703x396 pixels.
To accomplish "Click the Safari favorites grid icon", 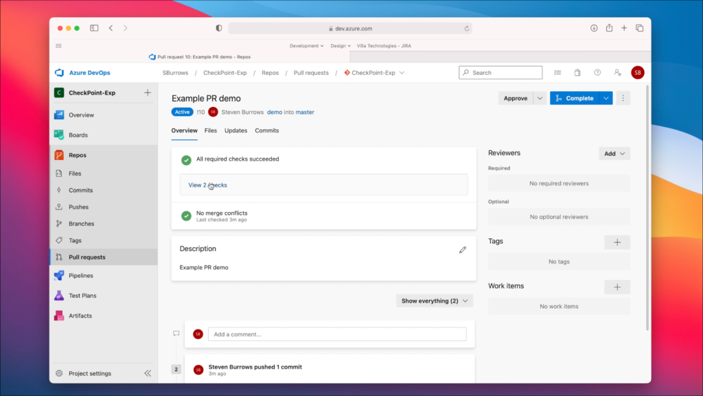I will click(59, 46).
